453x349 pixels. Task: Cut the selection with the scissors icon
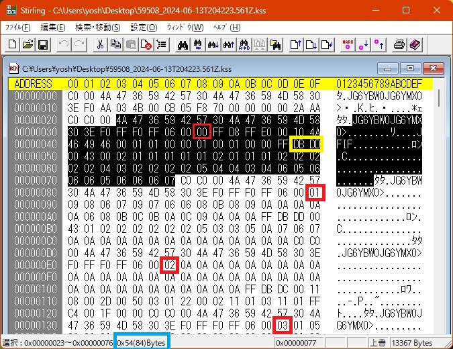pyautogui.click(x=100, y=44)
